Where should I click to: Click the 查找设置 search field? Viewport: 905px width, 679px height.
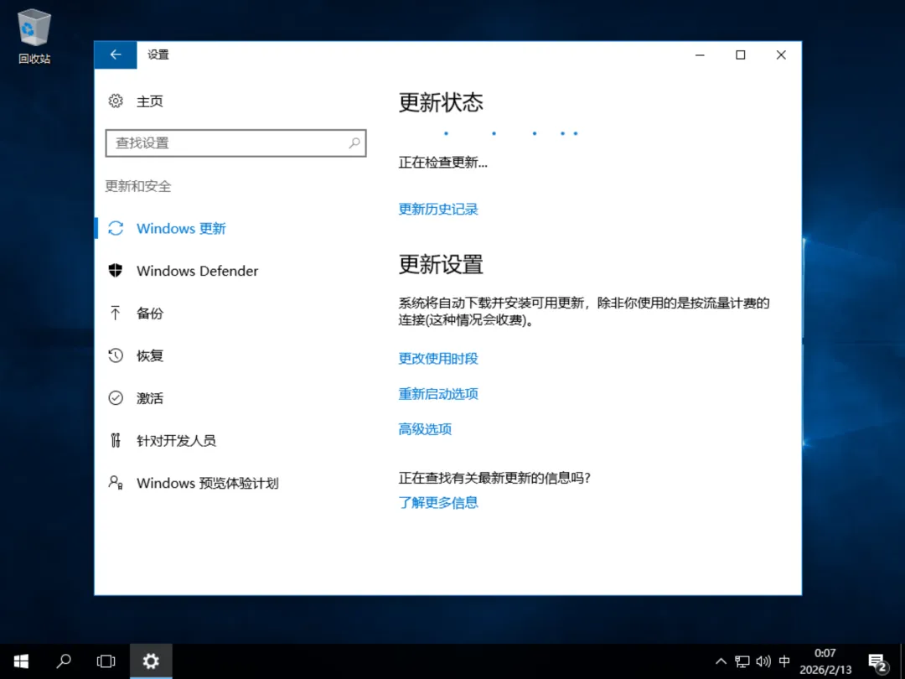point(235,143)
